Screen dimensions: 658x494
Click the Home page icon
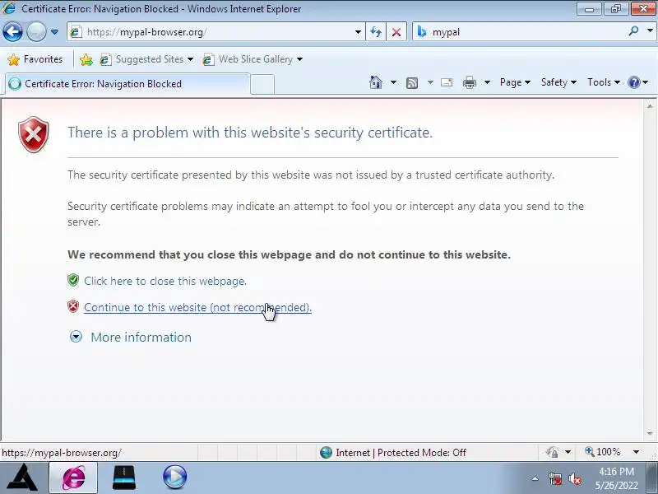click(x=376, y=82)
